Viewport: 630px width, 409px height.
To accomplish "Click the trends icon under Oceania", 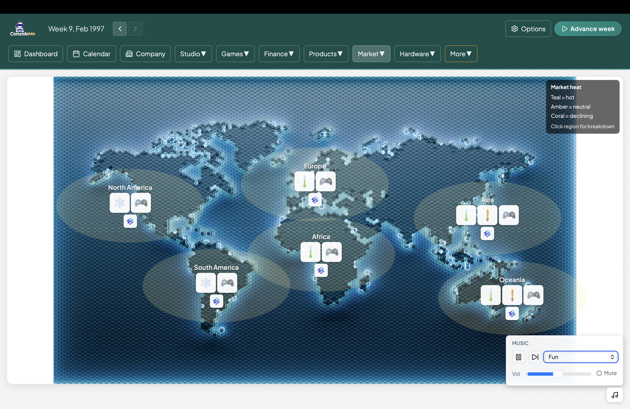I will [x=512, y=313].
